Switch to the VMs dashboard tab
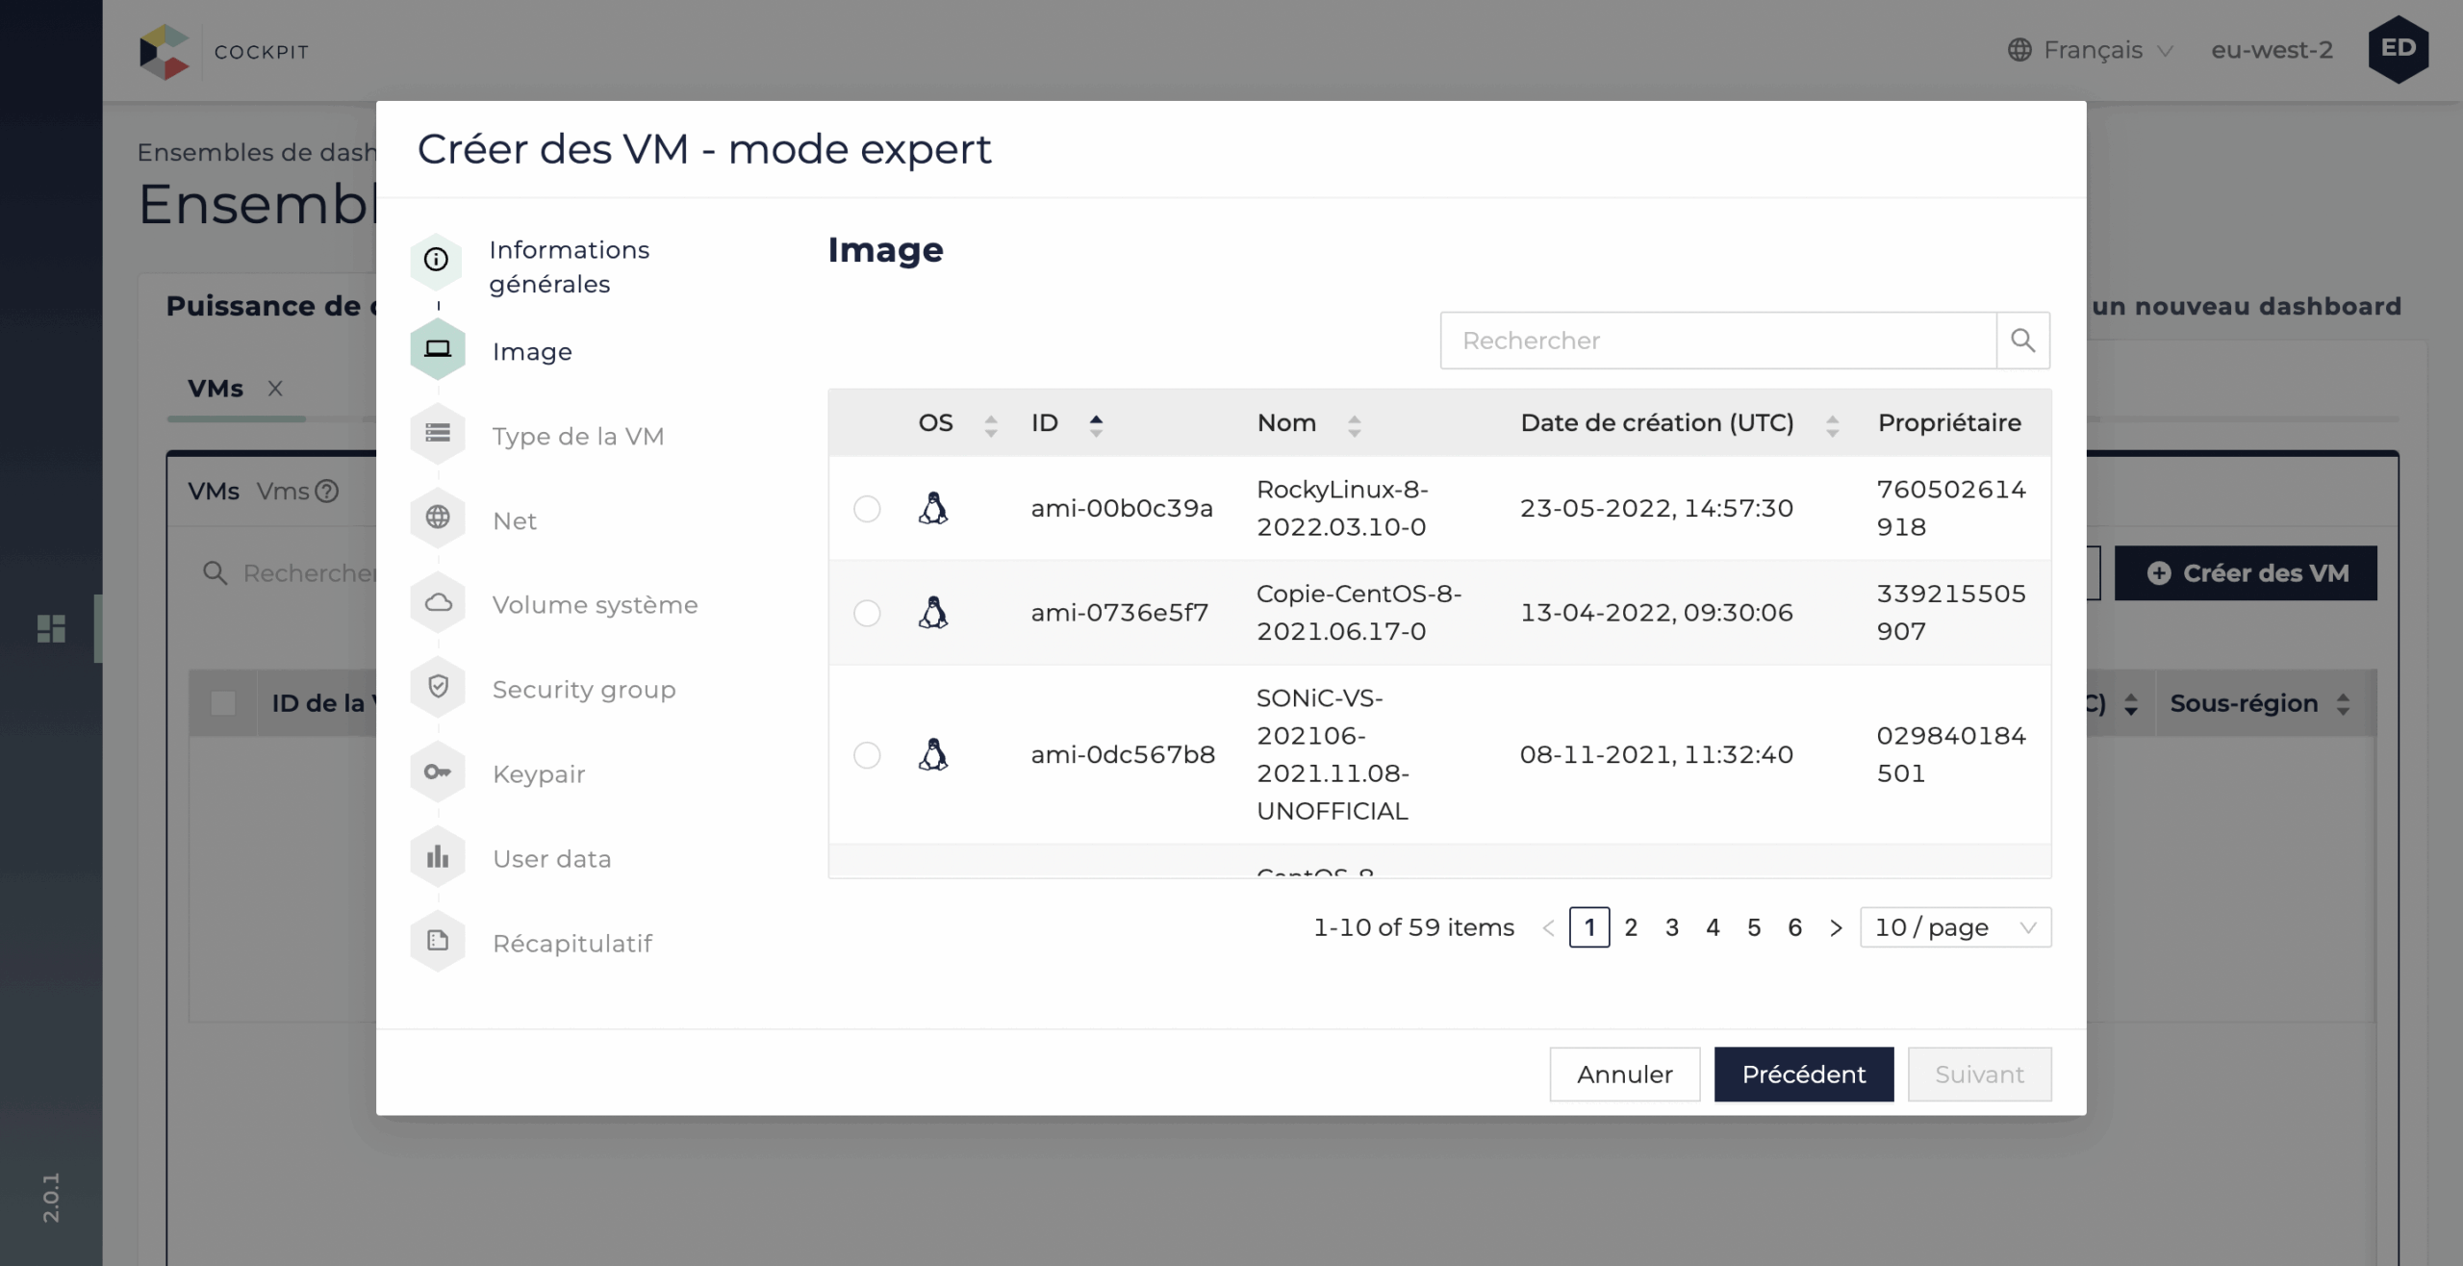 click(x=216, y=389)
